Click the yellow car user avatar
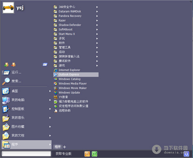This screenshot has height=158, width=193. pos(8,8)
